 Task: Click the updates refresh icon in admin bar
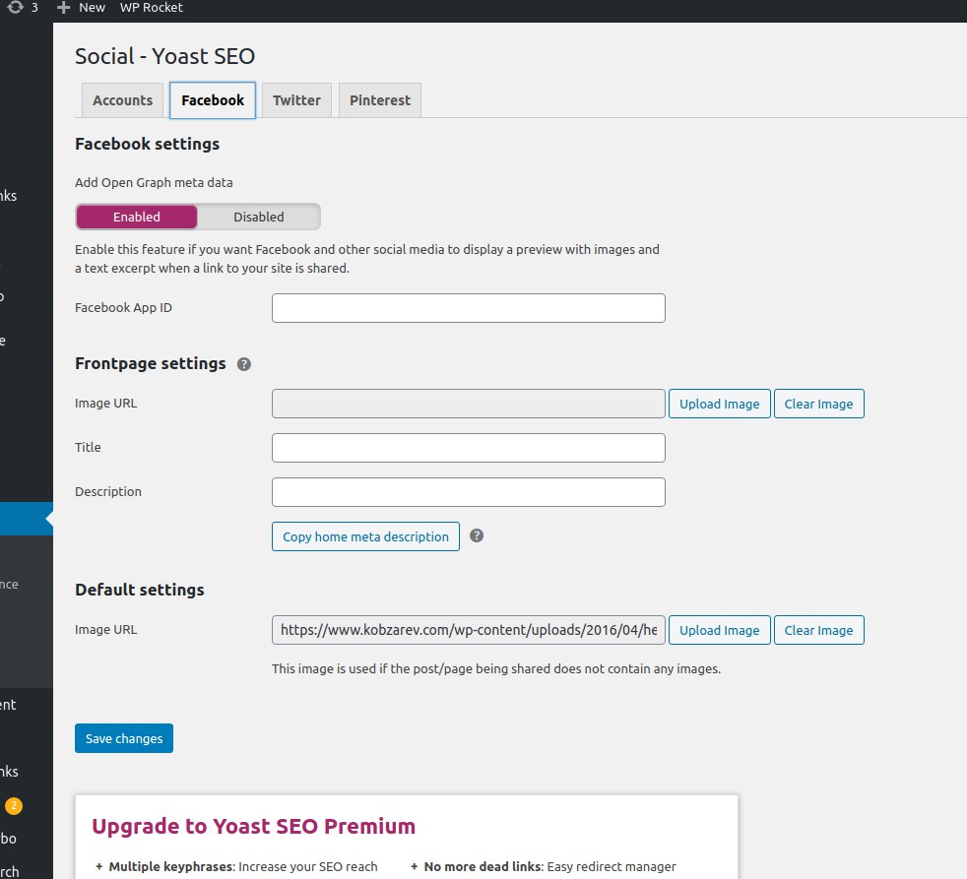(x=16, y=7)
